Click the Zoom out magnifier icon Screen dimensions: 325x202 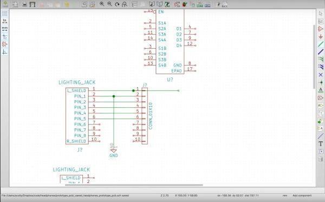109,4
